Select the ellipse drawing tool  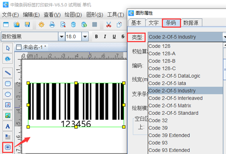click(8, 94)
